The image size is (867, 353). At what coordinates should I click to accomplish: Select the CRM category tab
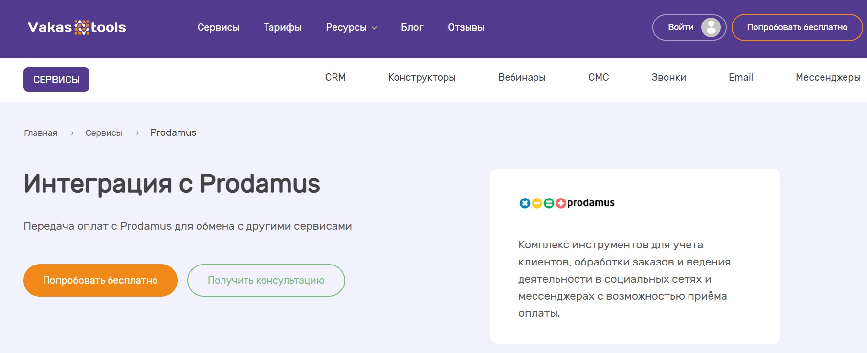(335, 77)
